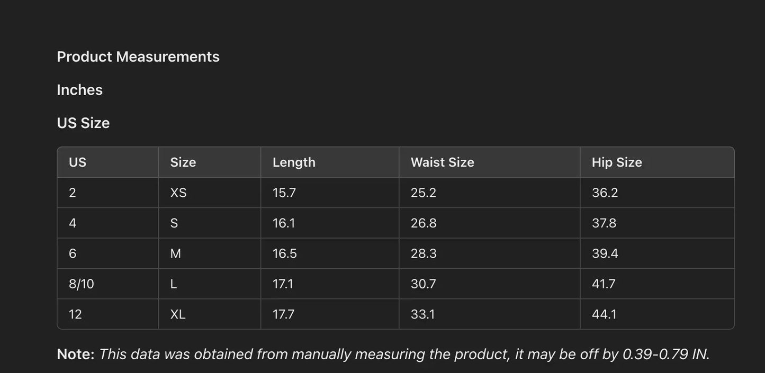Select the XS size cell
The height and width of the screenshot is (373, 765).
(178, 193)
